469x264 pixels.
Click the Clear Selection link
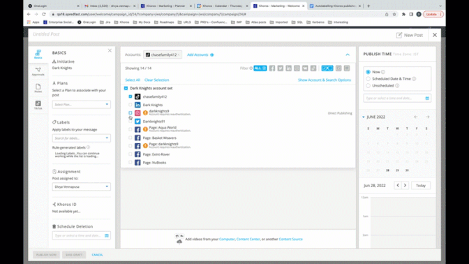click(157, 80)
